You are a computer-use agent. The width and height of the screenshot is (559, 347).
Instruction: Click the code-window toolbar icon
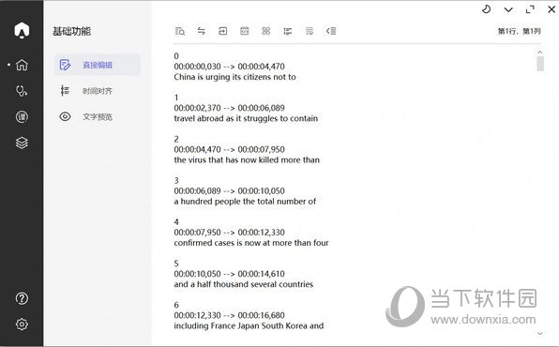tap(245, 31)
